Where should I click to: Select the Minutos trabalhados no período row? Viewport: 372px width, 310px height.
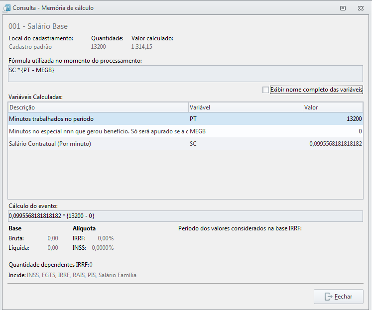click(185, 119)
